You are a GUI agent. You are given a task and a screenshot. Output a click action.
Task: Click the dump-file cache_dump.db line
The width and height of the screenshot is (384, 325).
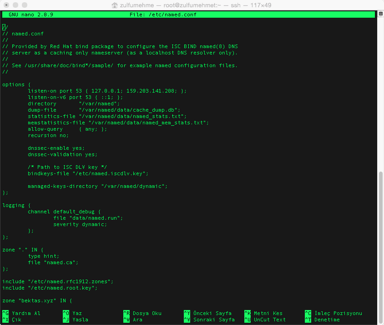tap(104, 110)
